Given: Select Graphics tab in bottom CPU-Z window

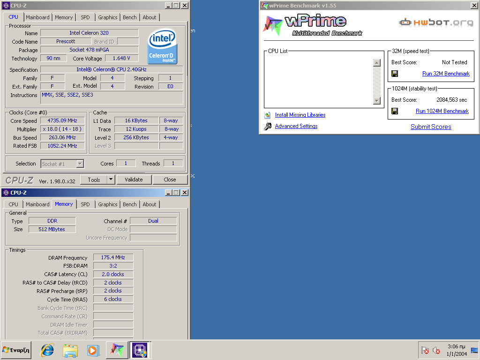Looking at the screenshot, I should pos(107,204).
